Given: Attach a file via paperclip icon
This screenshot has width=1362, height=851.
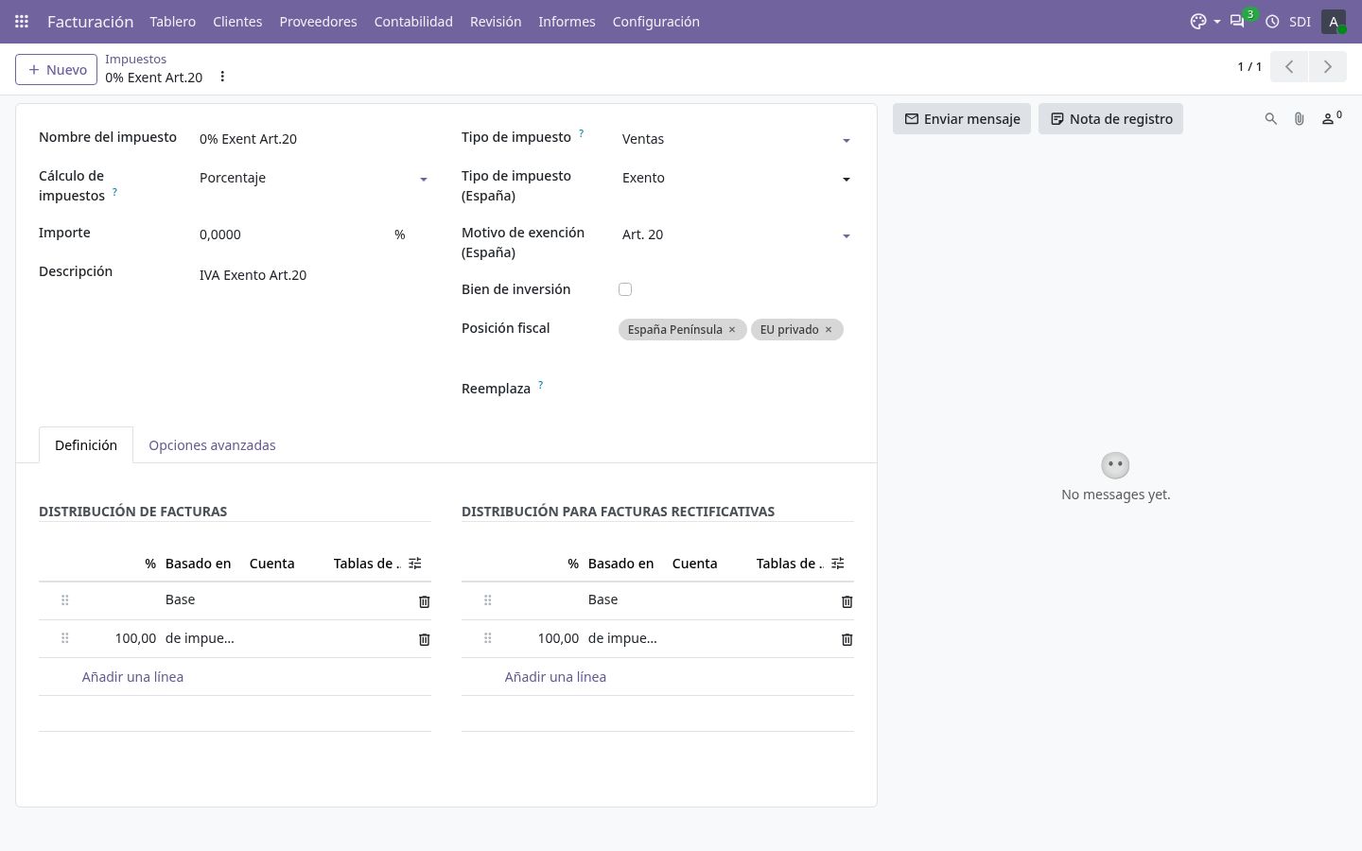Looking at the screenshot, I should (x=1300, y=119).
